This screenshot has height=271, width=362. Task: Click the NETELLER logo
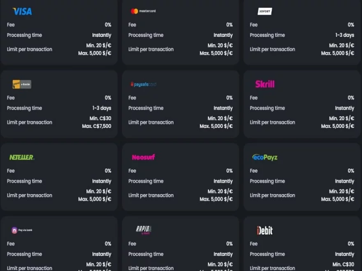[22, 157]
